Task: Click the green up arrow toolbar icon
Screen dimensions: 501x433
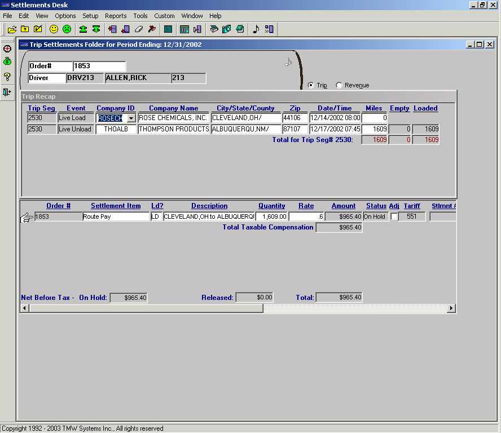Action: tap(83, 29)
